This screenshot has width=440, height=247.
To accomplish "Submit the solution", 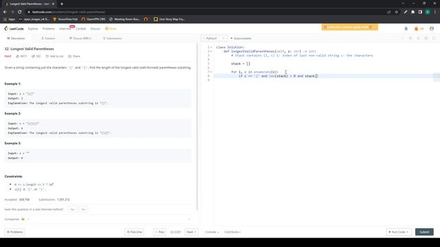I will pos(424,232).
